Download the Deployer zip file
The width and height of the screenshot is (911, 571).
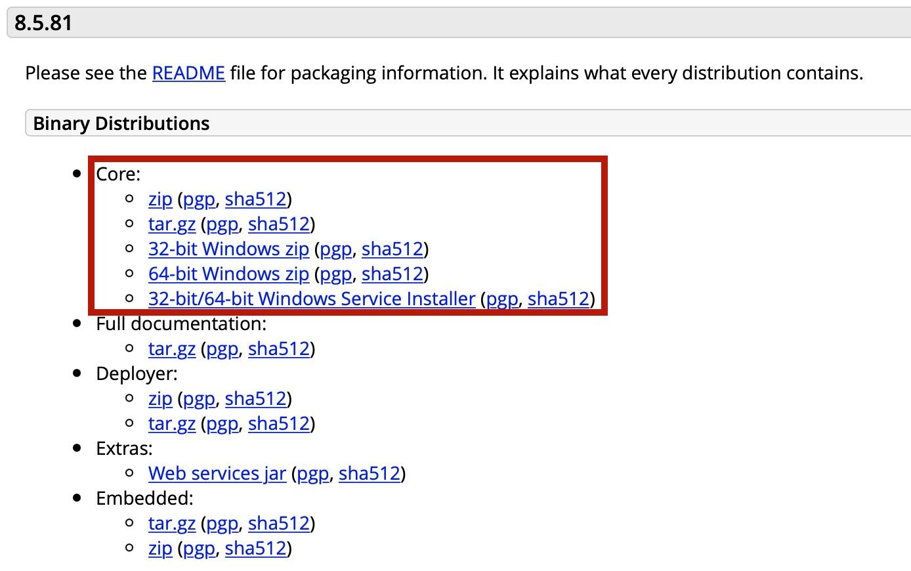coord(160,398)
